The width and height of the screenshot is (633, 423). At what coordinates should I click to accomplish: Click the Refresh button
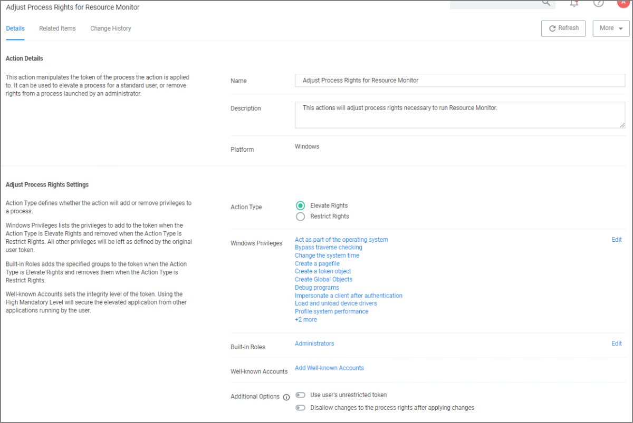563,28
